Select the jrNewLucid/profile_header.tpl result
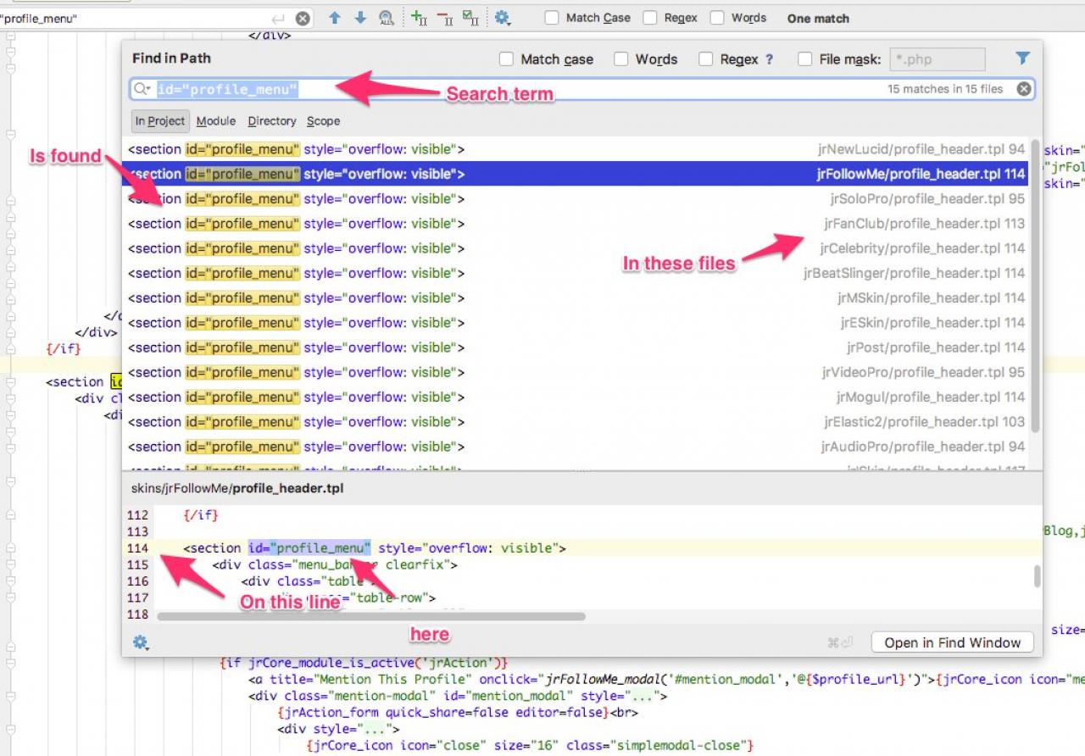This screenshot has height=756, width=1085. click(x=576, y=149)
